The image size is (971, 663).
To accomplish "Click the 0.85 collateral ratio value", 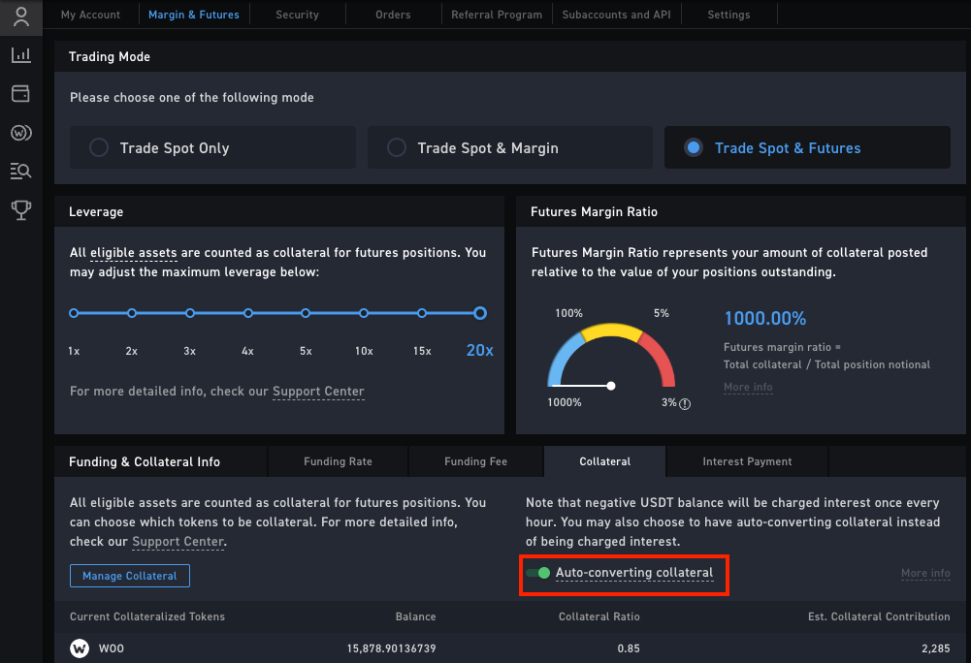I will pyautogui.click(x=629, y=648).
